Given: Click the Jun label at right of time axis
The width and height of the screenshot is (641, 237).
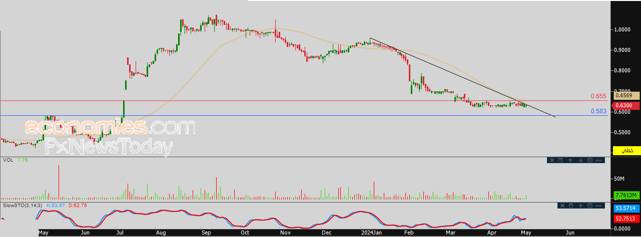Looking at the screenshot, I should pyautogui.click(x=570, y=233).
